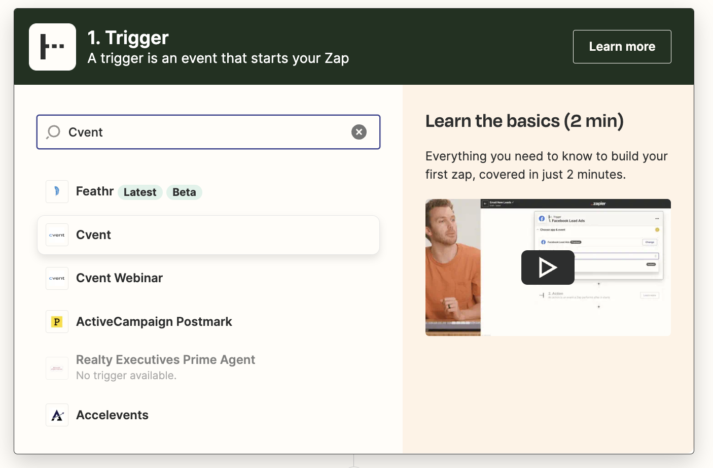Play the Learn the basics video
713x468 pixels.
[548, 268]
